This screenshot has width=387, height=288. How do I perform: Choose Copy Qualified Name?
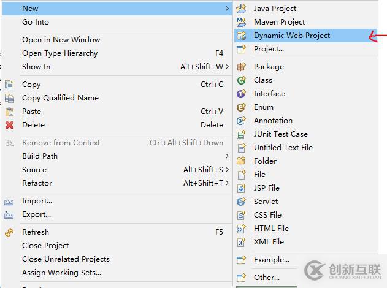click(x=60, y=98)
